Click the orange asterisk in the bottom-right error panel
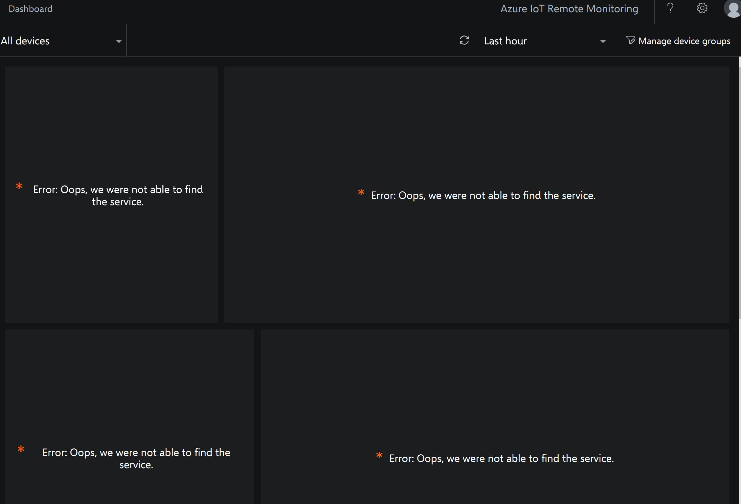The width and height of the screenshot is (741, 504). 380,455
